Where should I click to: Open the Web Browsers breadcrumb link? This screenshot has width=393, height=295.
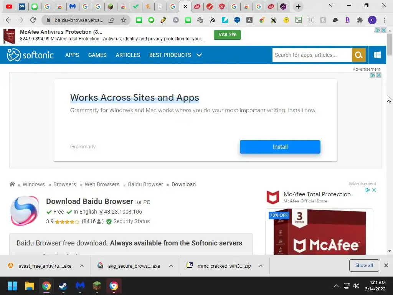tap(102, 184)
